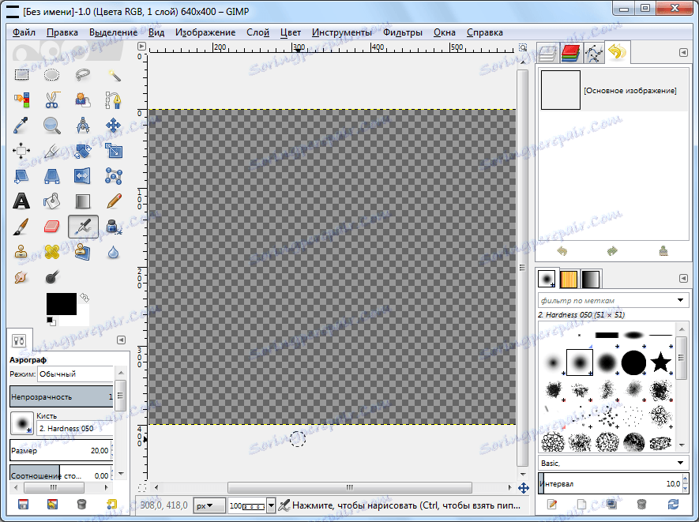This screenshot has height=522, width=699.
Task: Click the navigate image icon at canvas corner
Action: 523,488
